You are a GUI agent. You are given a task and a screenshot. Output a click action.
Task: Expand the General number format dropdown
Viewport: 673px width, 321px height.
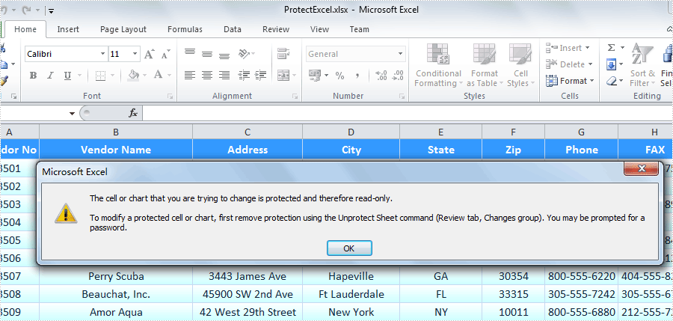[x=401, y=54]
